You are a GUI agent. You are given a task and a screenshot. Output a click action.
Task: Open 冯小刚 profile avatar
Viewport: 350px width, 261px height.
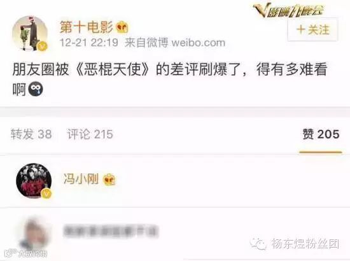pos(34,181)
